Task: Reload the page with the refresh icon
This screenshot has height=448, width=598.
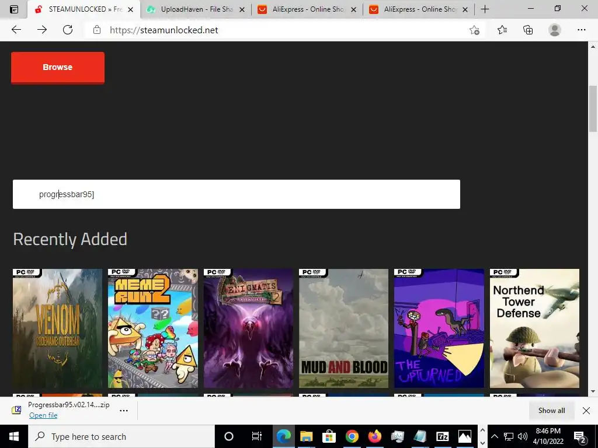Action: point(68,30)
